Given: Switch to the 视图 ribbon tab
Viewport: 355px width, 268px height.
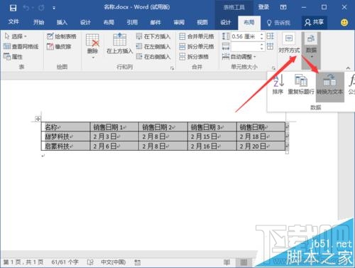Looking at the screenshot, I should pyautogui.click(x=202, y=22).
